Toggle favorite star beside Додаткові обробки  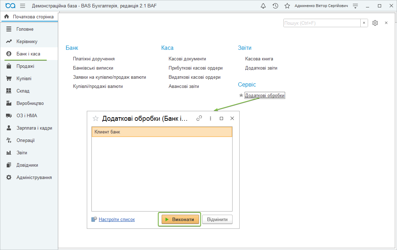[x=241, y=95]
